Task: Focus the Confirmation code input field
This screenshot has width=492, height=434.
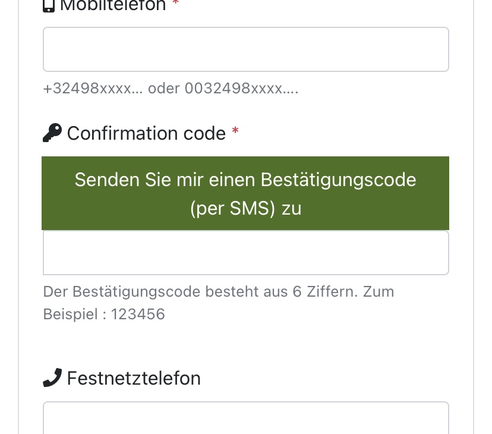Action: point(245,253)
